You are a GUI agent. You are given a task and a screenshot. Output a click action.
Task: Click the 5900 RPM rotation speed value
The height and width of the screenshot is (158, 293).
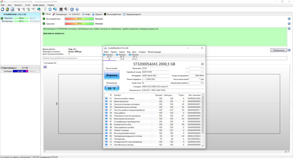[196, 76]
